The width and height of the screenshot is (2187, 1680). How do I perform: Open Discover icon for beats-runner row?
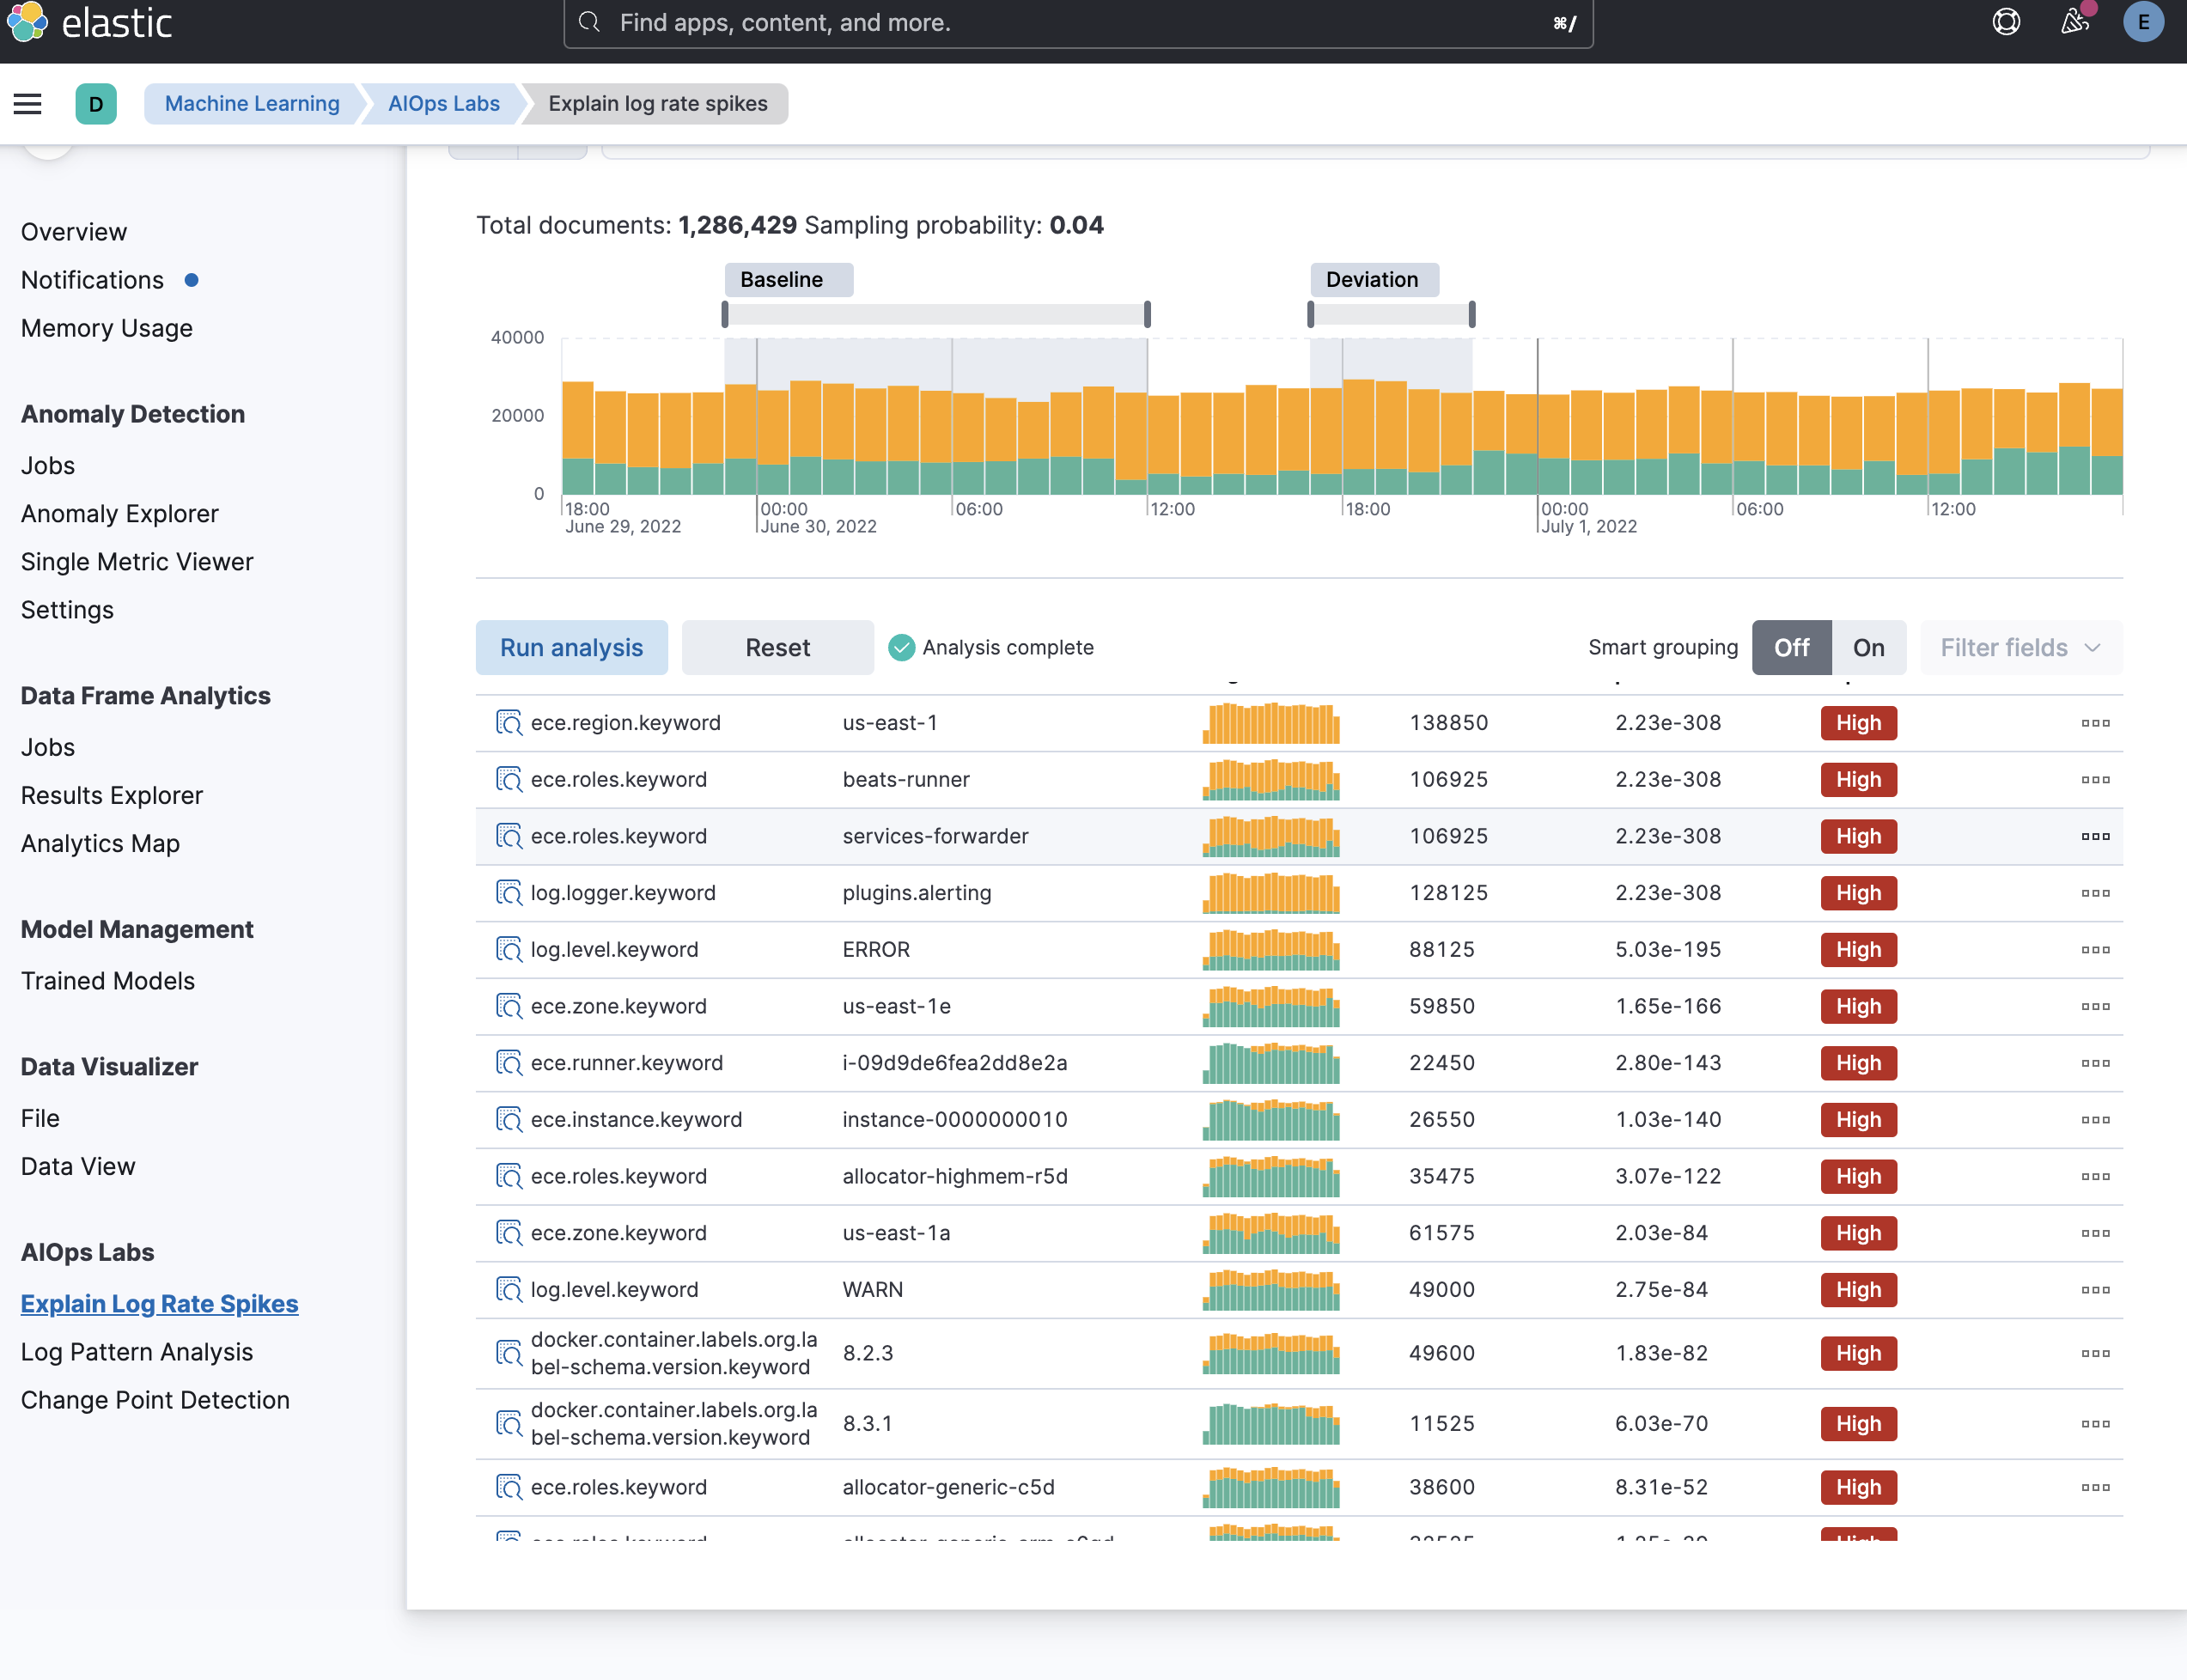click(x=509, y=779)
